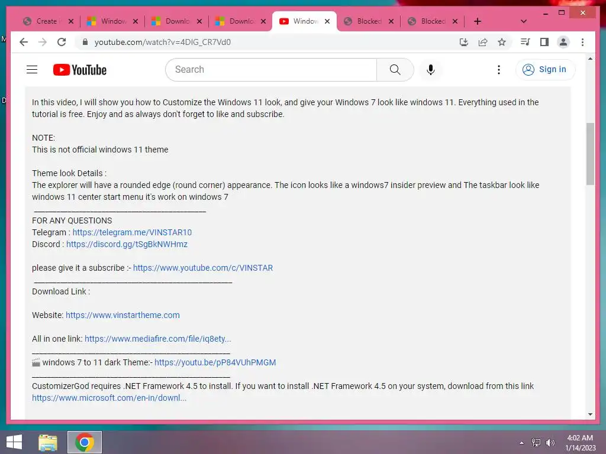Open the YouTube hamburger guide menu
Image resolution: width=606 pixels, height=454 pixels.
[x=32, y=70]
